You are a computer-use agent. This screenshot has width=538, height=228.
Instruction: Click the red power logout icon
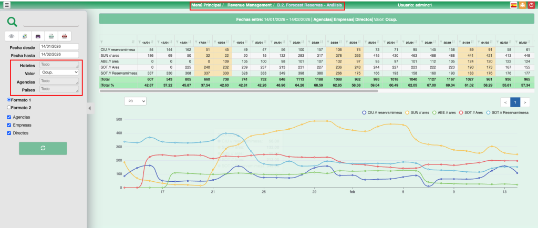click(531, 5)
